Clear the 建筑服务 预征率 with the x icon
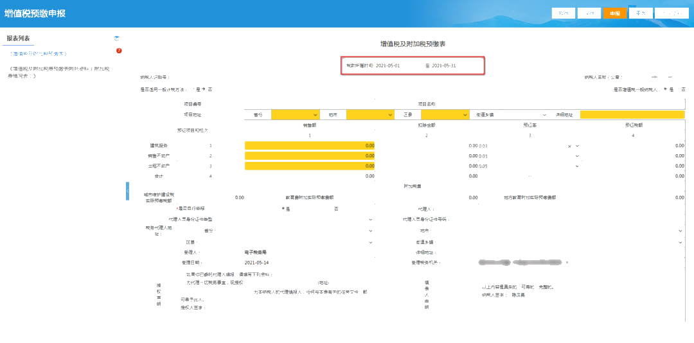Image resolution: width=694 pixels, height=343 pixels. click(x=569, y=146)
